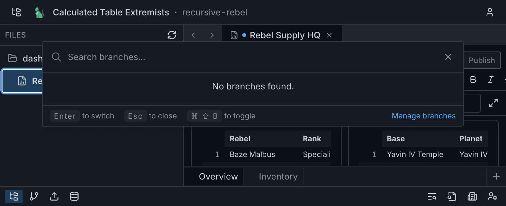Click the Search branches input field
The height and width of the screenshot is (206, 506).
(215, 57)
